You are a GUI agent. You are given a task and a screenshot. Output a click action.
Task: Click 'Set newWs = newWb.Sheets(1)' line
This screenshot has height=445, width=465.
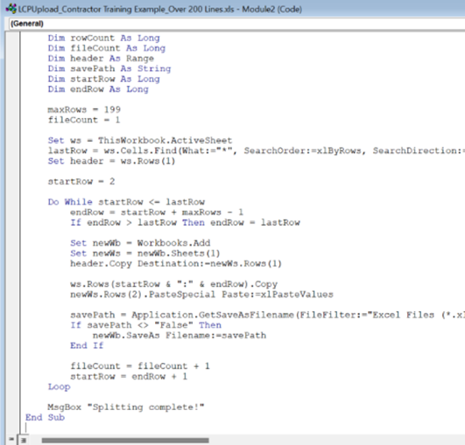coord(145,254)
